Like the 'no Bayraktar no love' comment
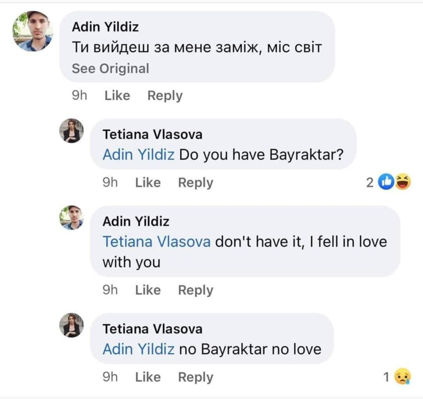The height and width of the screenshot is (399, 423). (x=148, y=377)
